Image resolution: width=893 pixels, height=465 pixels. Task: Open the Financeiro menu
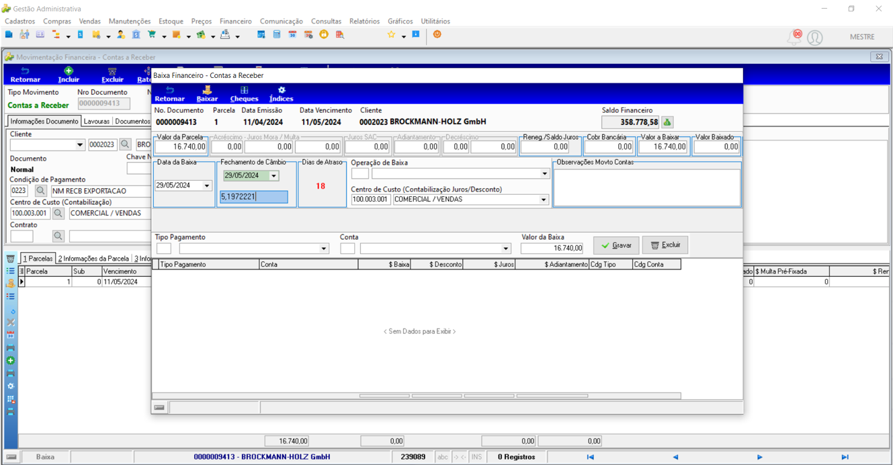235,22
